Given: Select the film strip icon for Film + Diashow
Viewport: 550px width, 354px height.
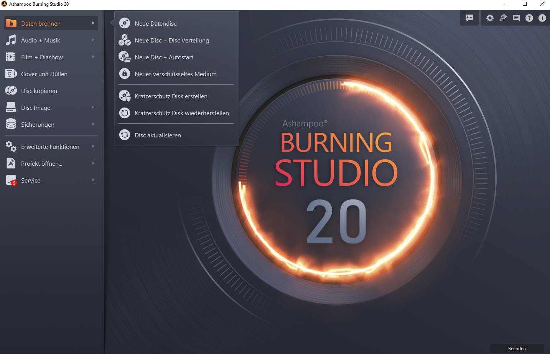Looking at the screenshot, I should point(11,57).
